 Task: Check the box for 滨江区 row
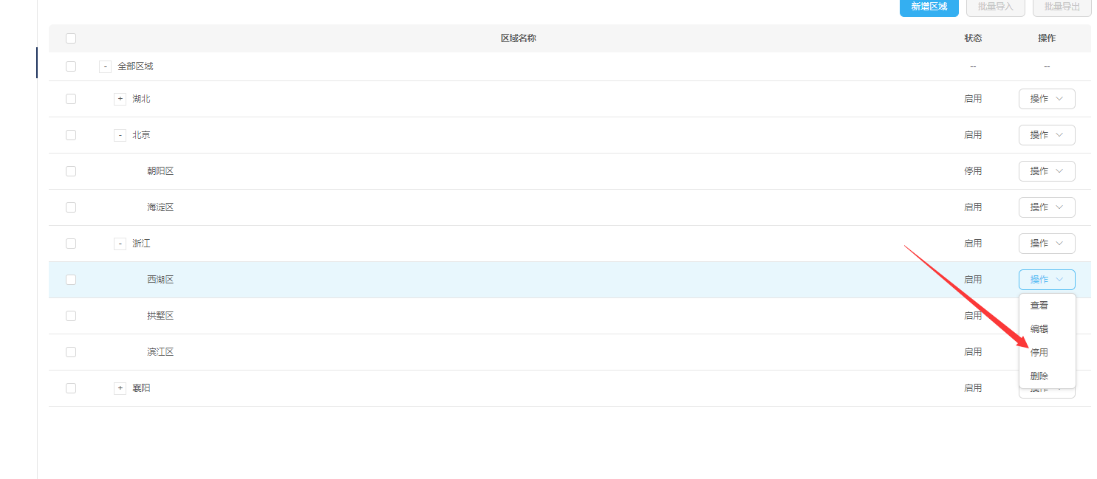pyautogui.click(x=71, y=352)
